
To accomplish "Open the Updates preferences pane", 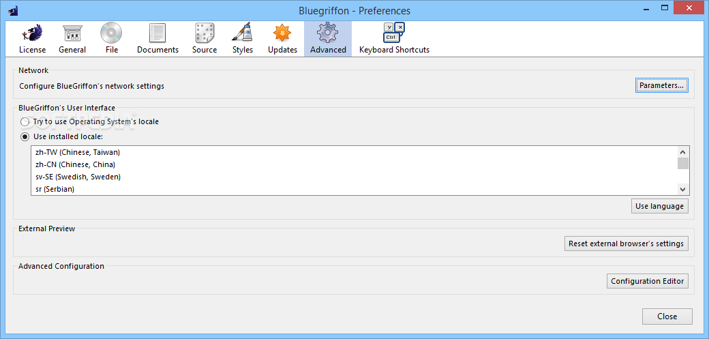I will [x=283, y=38].
